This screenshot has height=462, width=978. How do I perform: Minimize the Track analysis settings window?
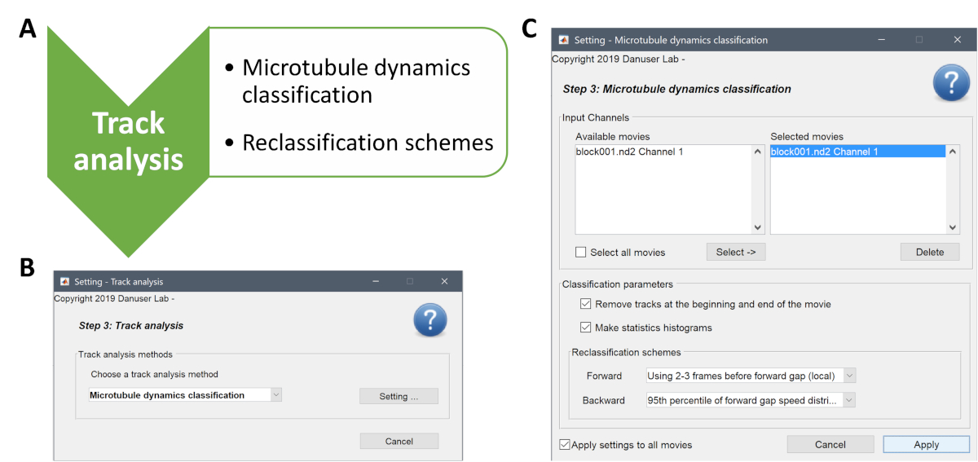click(x=375, y=282)
